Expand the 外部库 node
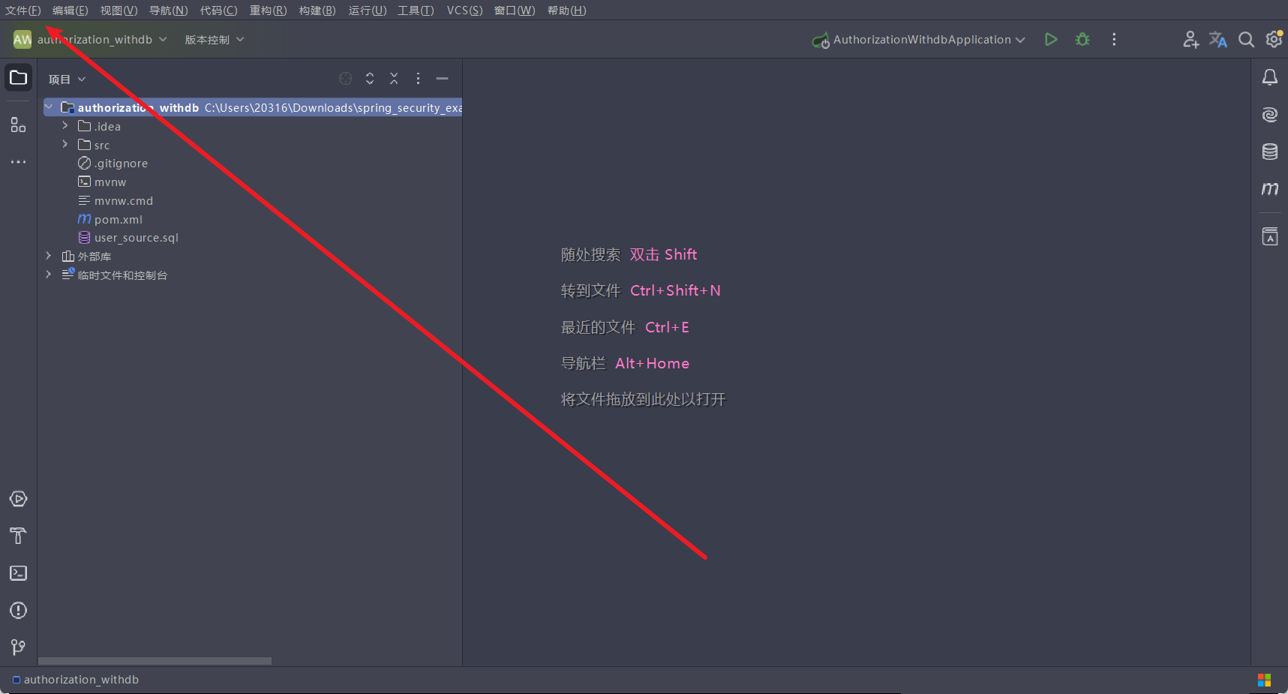The image size is (1288, 694). pyautogui.click(x=47, y=256)
